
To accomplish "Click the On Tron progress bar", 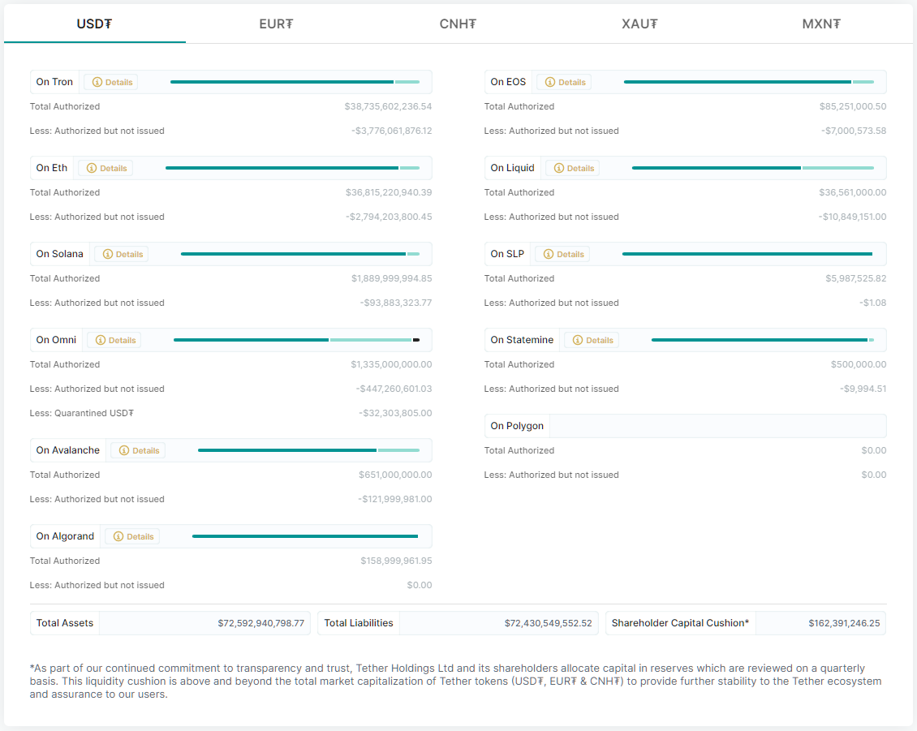I will (x=295, y=82).
